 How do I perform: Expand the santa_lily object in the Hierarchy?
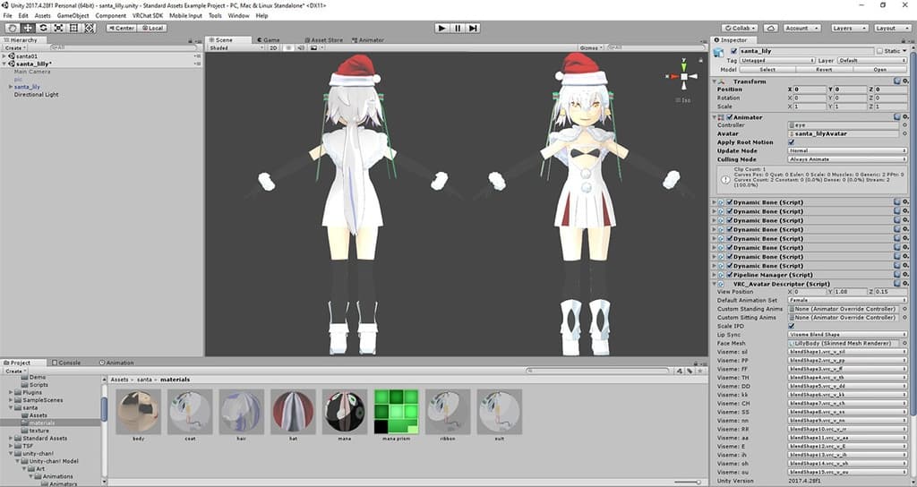pyautogui.click(x=11, y=87)
